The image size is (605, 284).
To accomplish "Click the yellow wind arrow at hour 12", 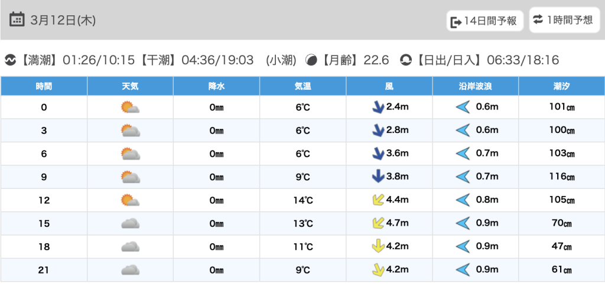I will pyautogui.click(x=377, y=200).
